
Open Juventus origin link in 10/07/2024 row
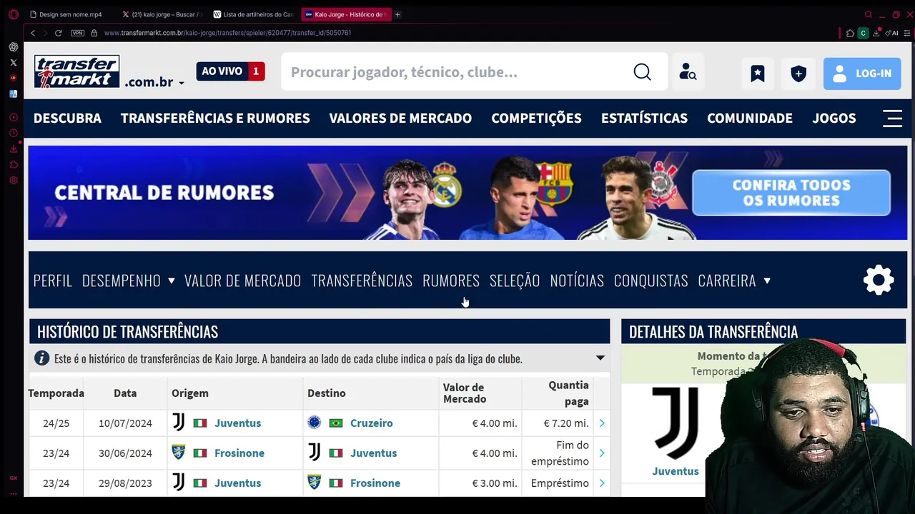click(237, 423)
